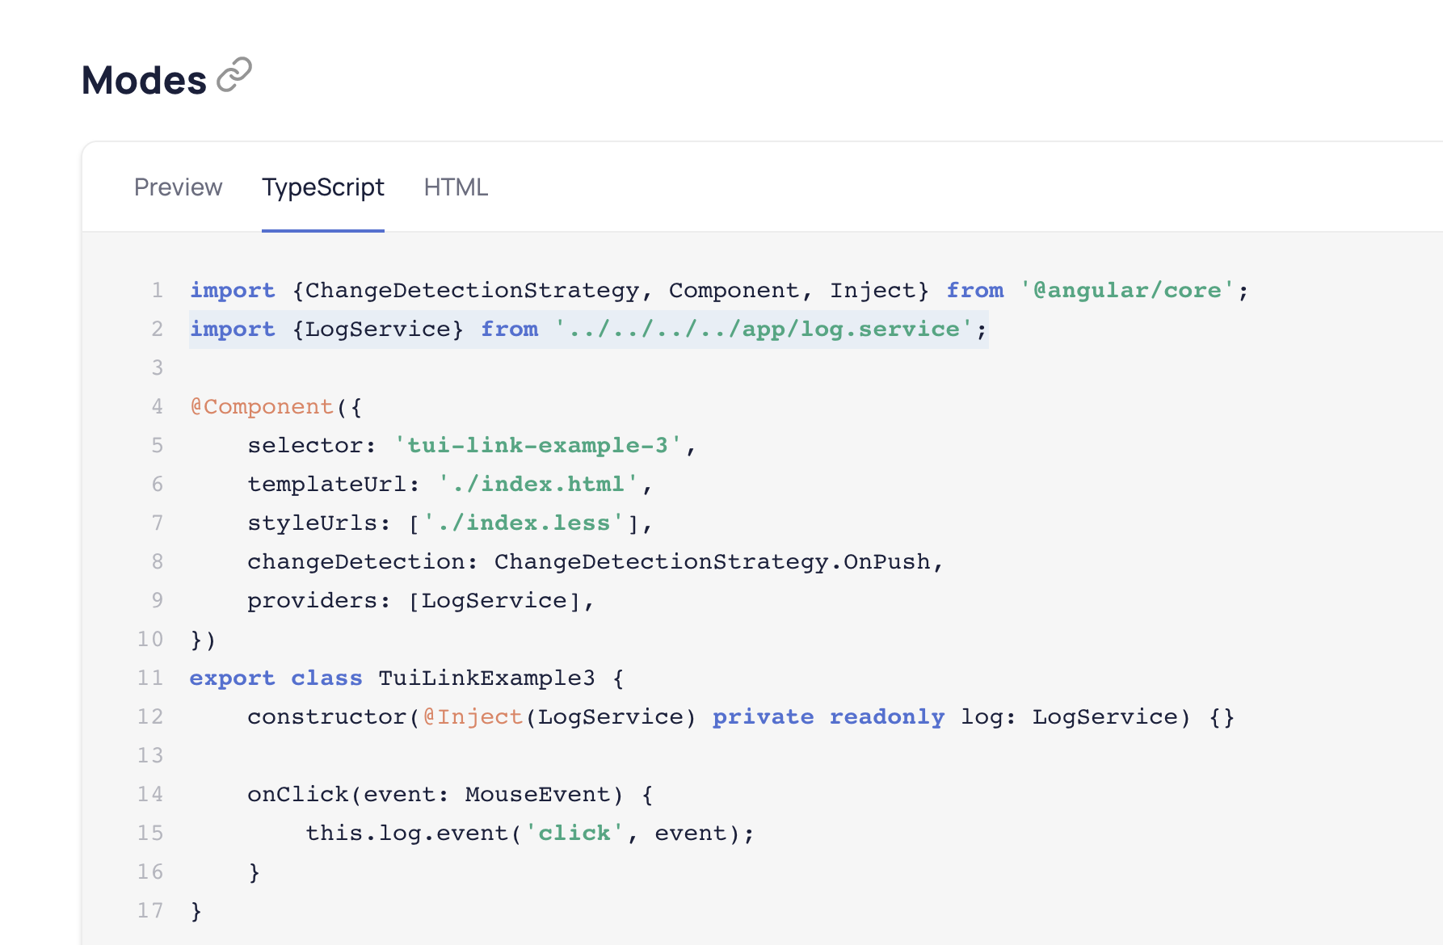Switch to the Preview tab
This screenshot has width=1443, height=945.
pos(179,187)
